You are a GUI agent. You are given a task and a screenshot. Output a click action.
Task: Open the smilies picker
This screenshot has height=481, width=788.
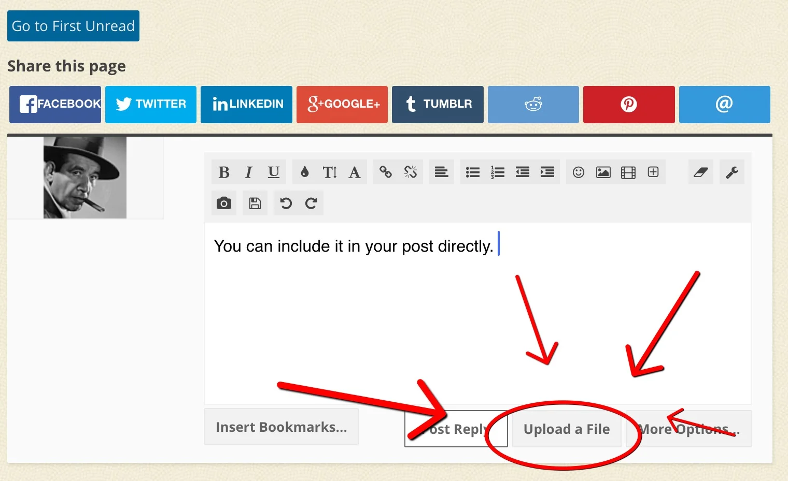(x=579, y=172)
